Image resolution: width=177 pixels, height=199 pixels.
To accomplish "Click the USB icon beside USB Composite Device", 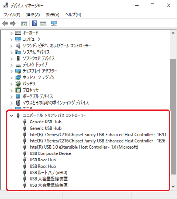I will click(25, 153).
